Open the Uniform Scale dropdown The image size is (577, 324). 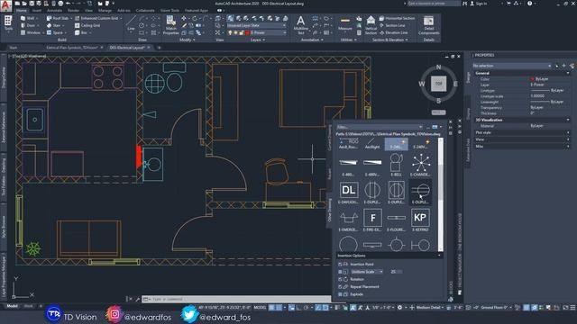coord(367,272)
